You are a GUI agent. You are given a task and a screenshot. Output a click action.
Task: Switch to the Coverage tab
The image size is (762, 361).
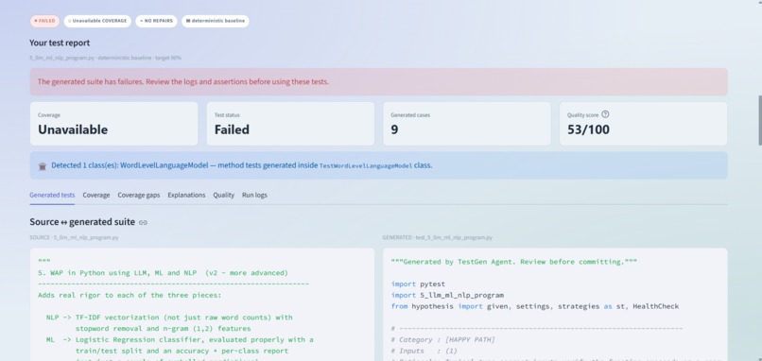[96, 195]
